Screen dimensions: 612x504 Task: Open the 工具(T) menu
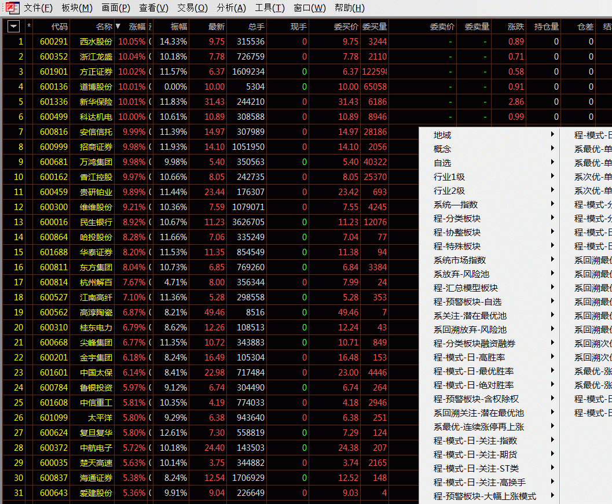[270, 8]
